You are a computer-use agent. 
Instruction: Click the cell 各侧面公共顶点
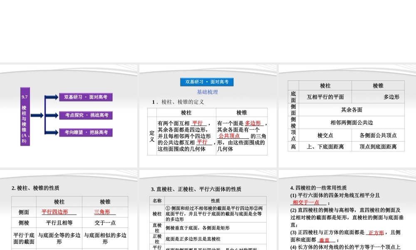click(x=378, y=135)
